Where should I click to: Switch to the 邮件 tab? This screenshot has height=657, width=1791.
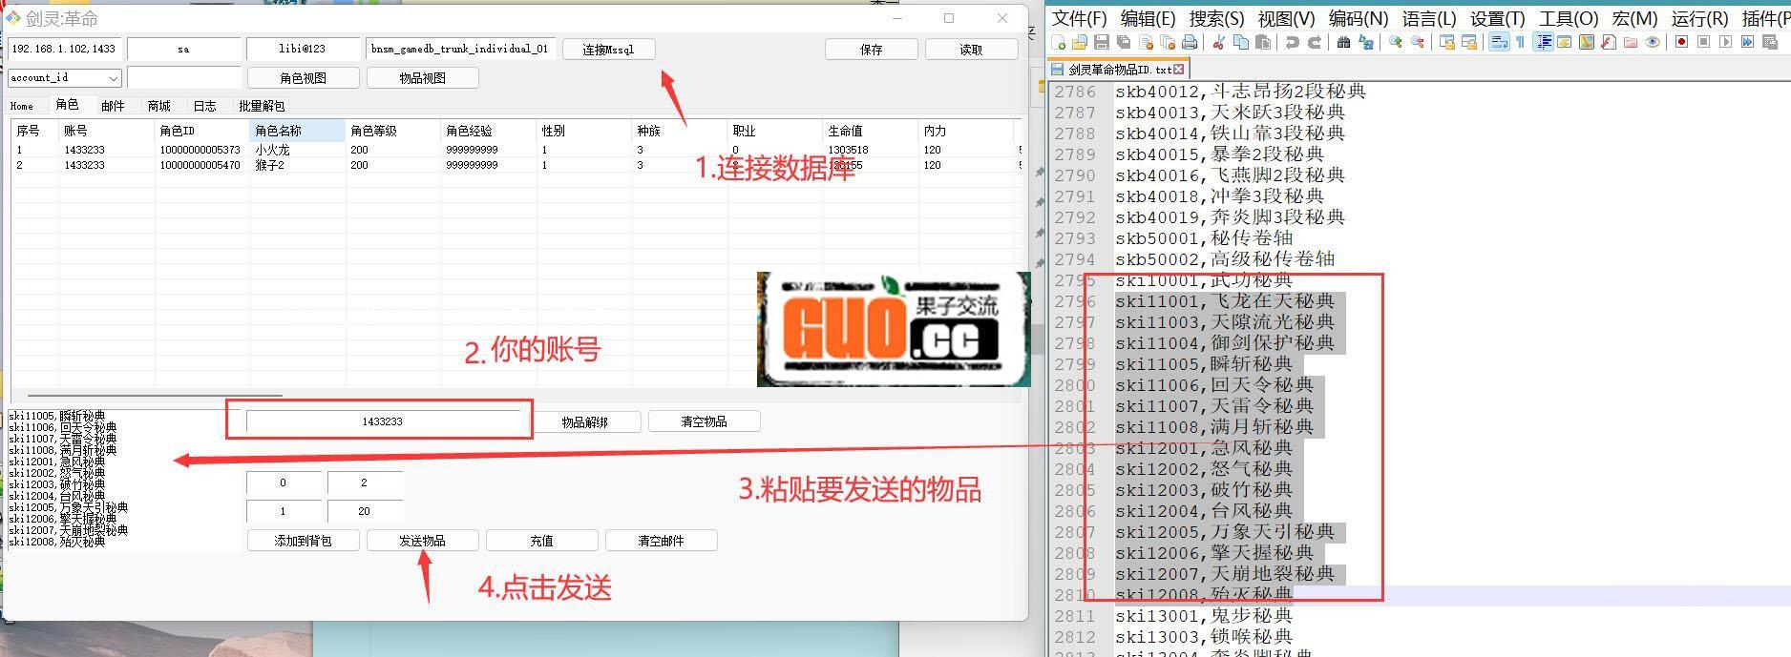[113, 106]
